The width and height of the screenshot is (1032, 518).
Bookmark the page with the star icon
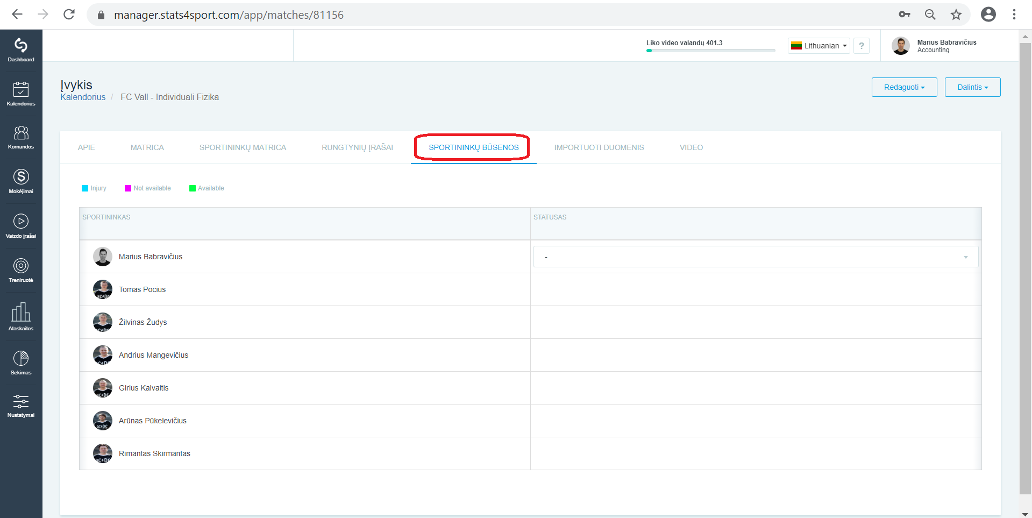(956, 15)
